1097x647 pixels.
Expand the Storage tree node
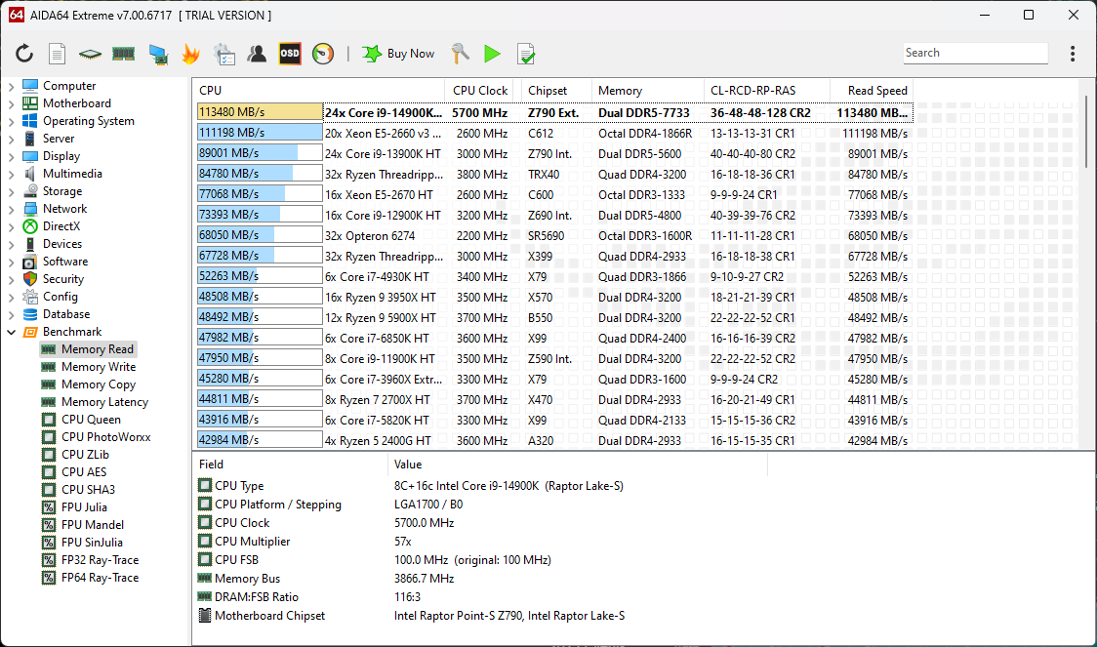[x=11, y=191]
